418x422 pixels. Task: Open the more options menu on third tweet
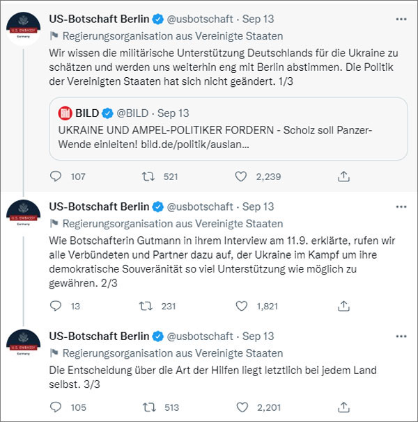pyautogui.click(x=401, y=336)
